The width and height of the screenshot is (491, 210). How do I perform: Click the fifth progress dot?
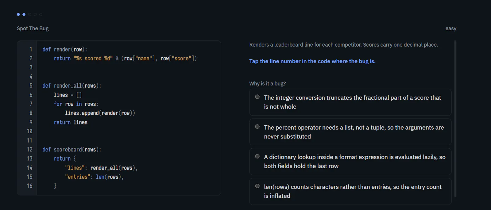coord(41,14)
